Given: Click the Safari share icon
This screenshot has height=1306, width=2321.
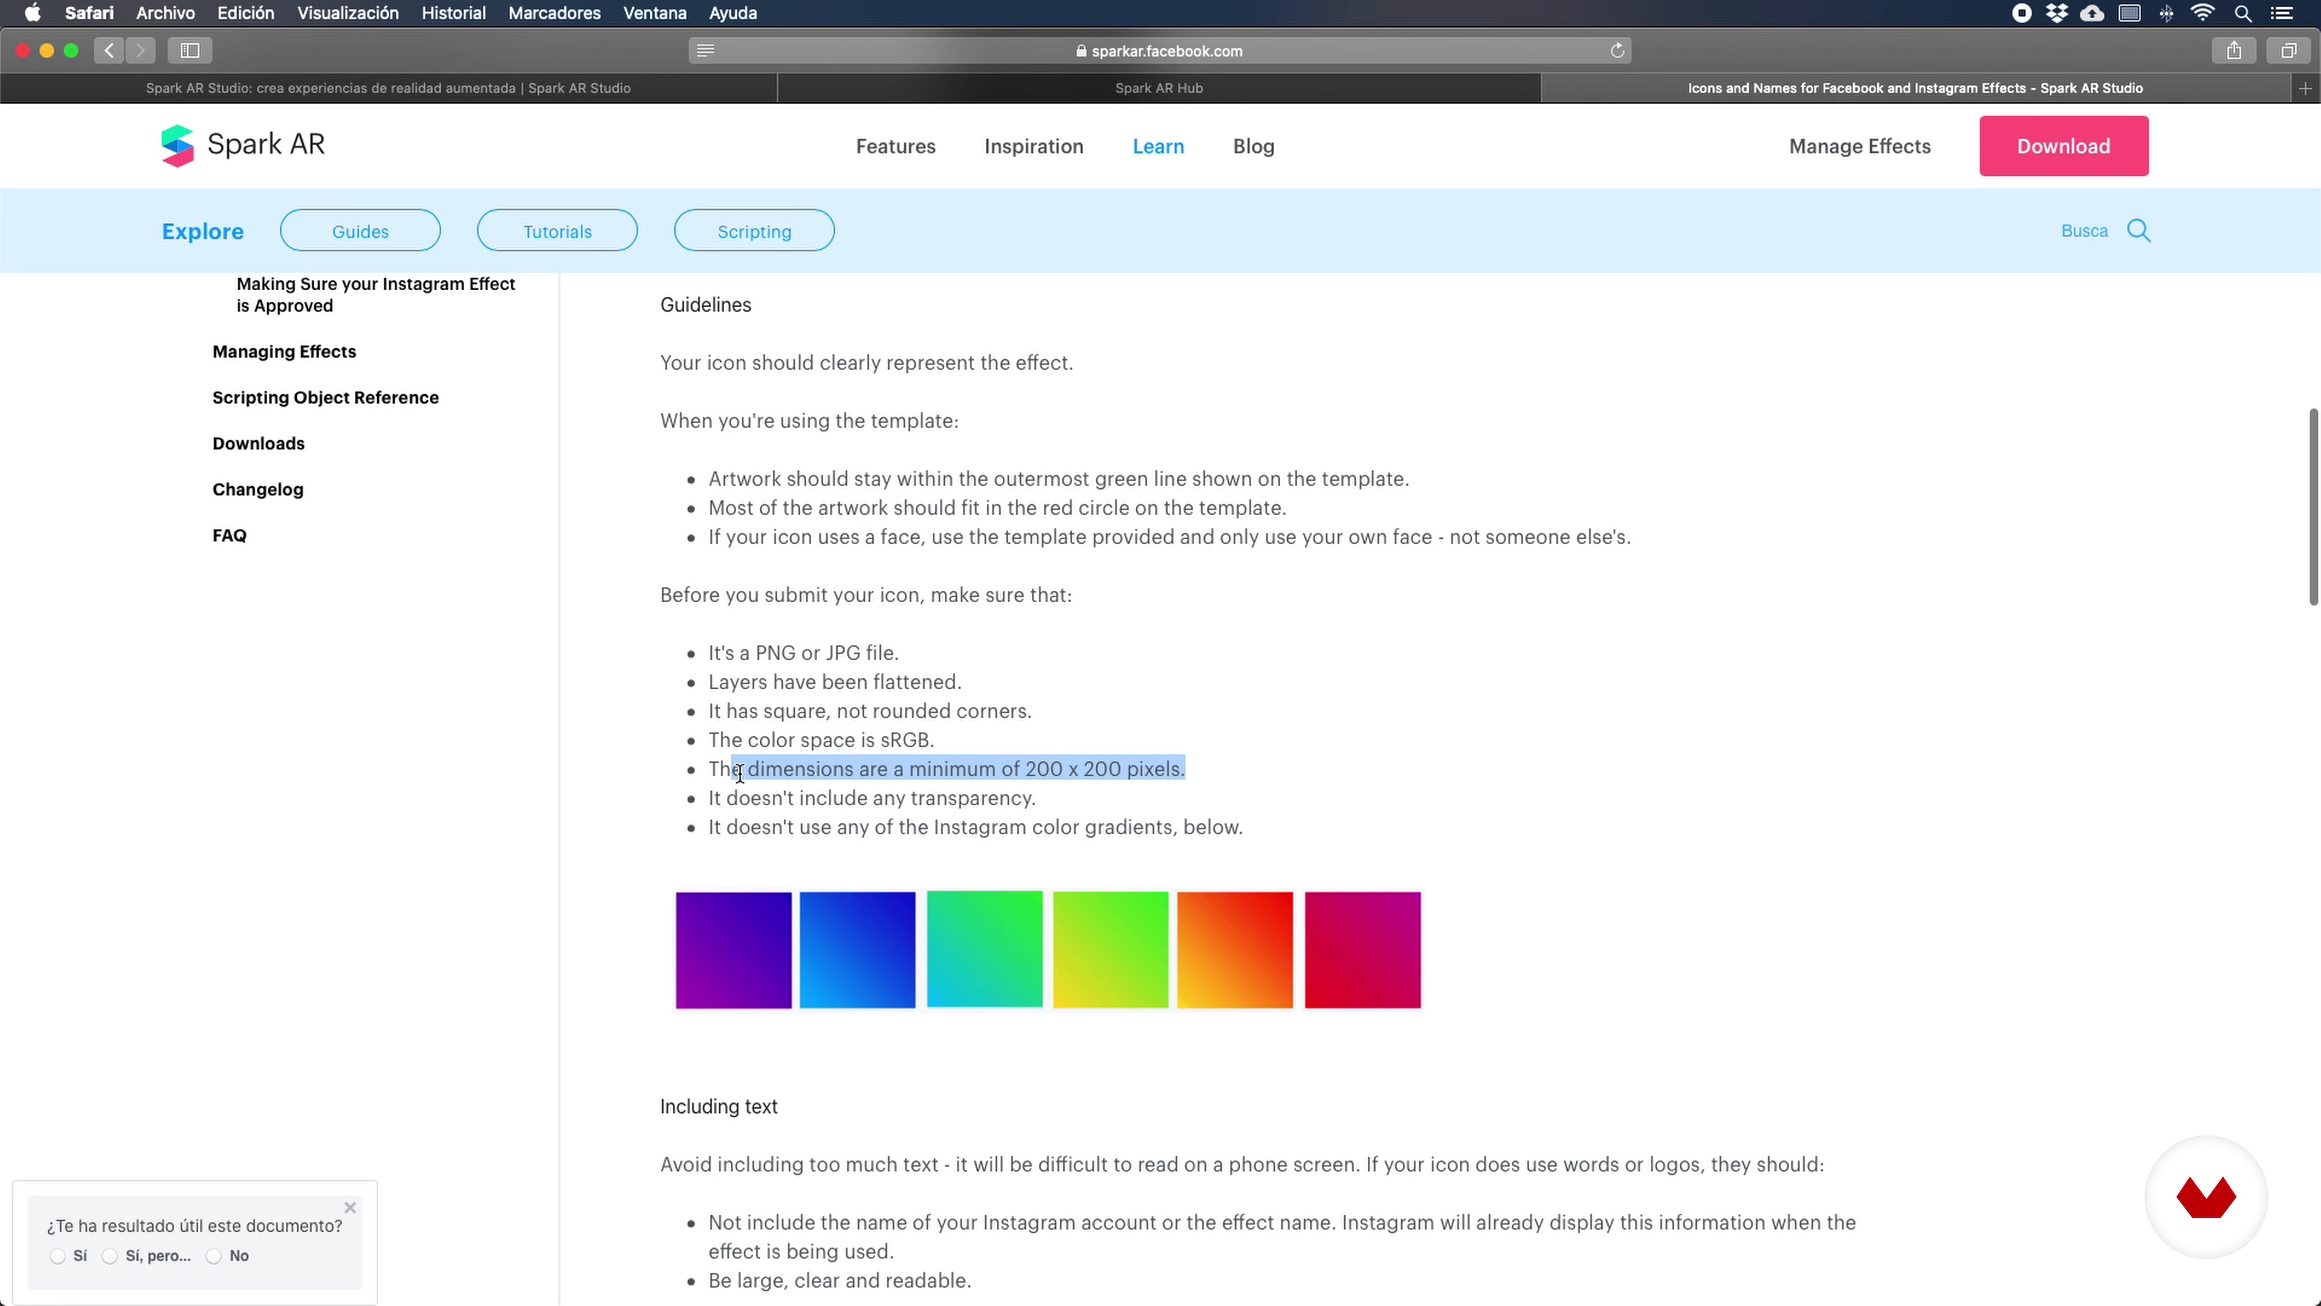Looking at the screenshot, I should pyautogui.click(x=2233, y=50).
